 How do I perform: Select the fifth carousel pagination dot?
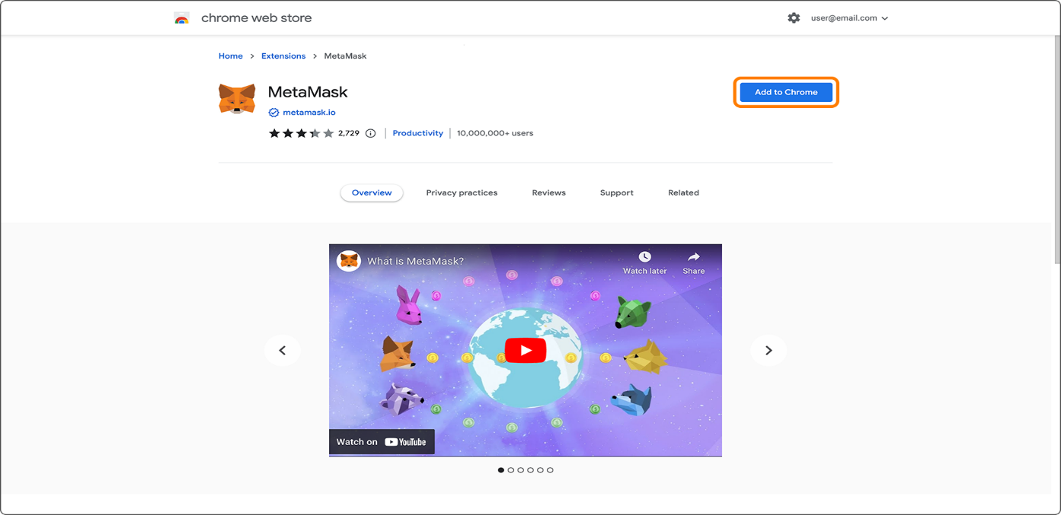(540, 470)
